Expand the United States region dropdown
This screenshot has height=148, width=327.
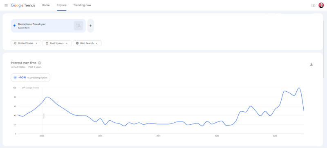26,43
